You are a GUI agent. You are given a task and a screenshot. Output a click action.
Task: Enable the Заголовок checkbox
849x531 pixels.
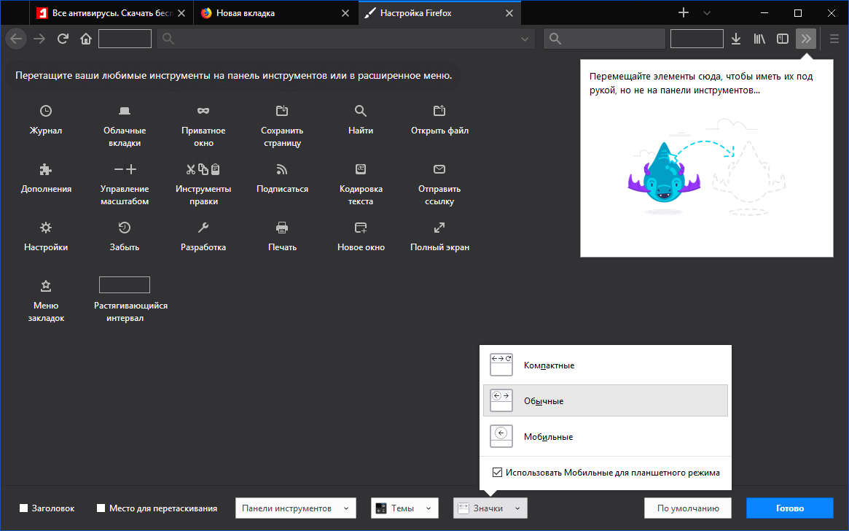point(23,508)
